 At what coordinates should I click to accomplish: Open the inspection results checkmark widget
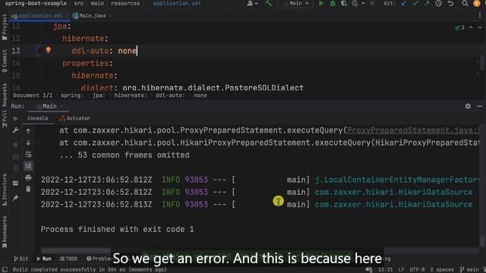459,27
